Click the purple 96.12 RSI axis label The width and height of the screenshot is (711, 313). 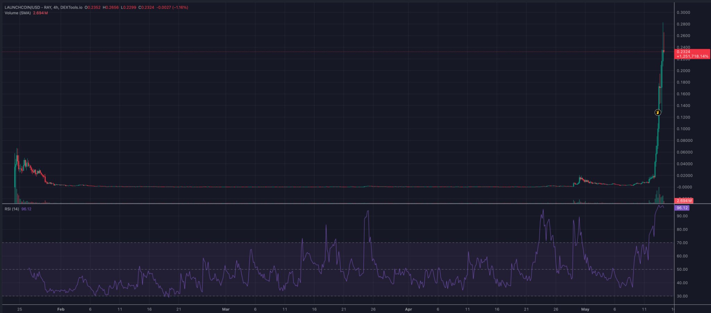pos(682,208)
